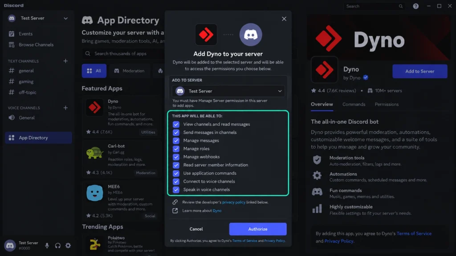
Task: Click the Help question mark icon
Action: (416, 6)
